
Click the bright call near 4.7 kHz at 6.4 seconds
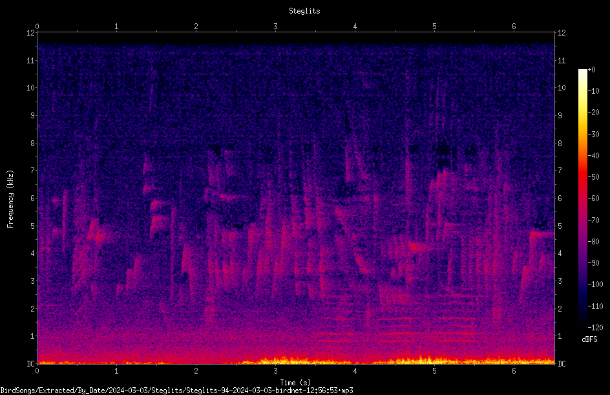coord(542,233)
